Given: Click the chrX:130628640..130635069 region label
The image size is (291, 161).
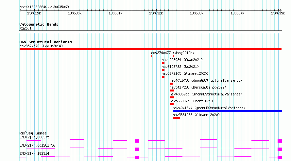Looking at the screenshot, I should [44, 7].
